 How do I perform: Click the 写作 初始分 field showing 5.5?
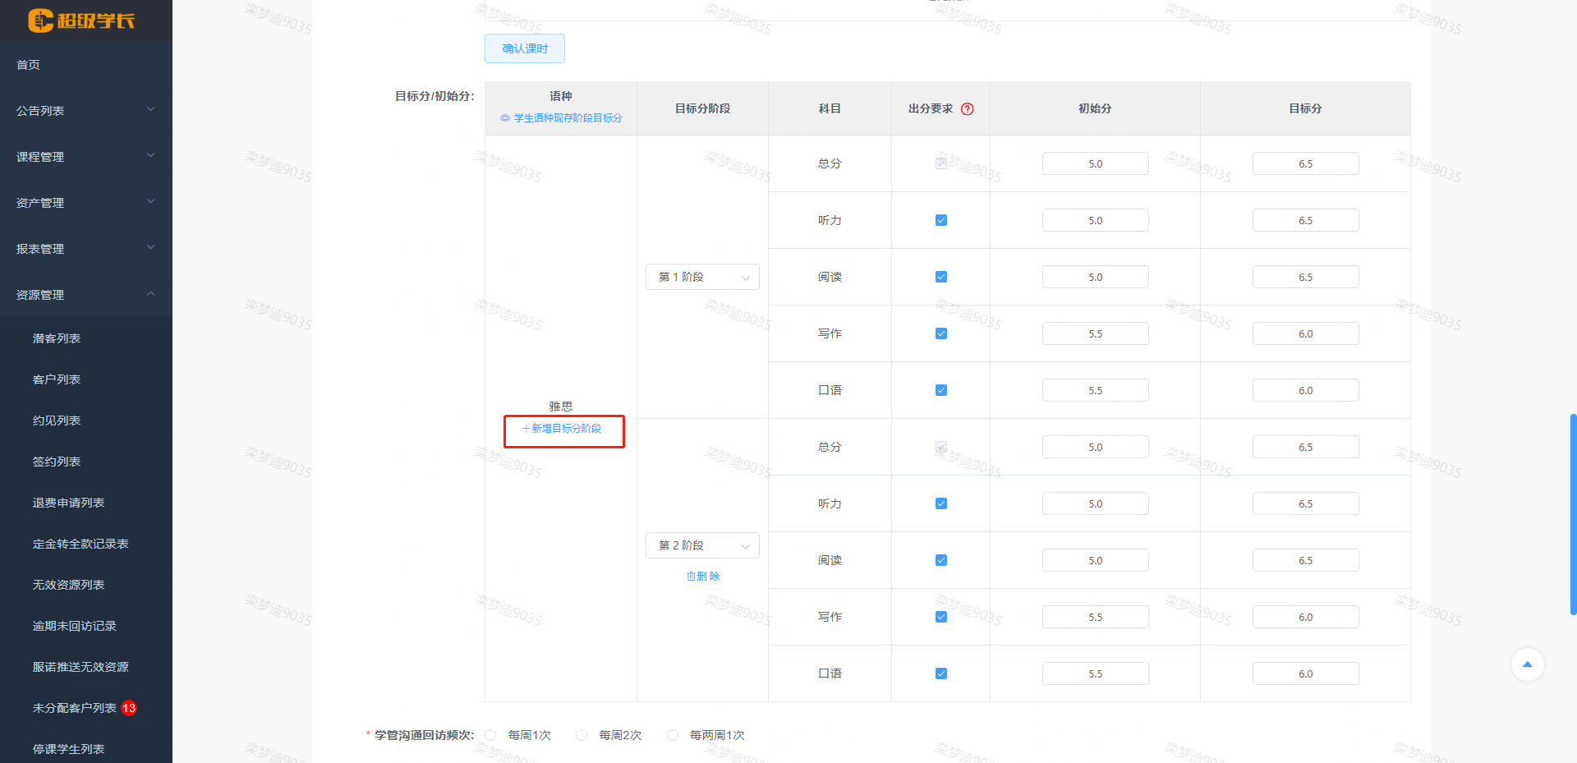click(1095, 333)
